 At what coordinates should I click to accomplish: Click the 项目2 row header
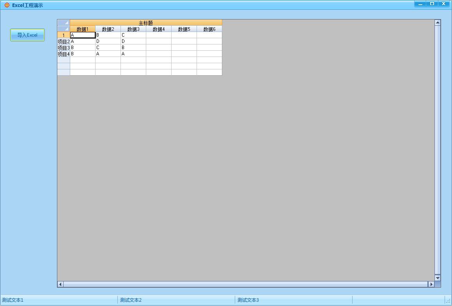(x=63, y=41)
